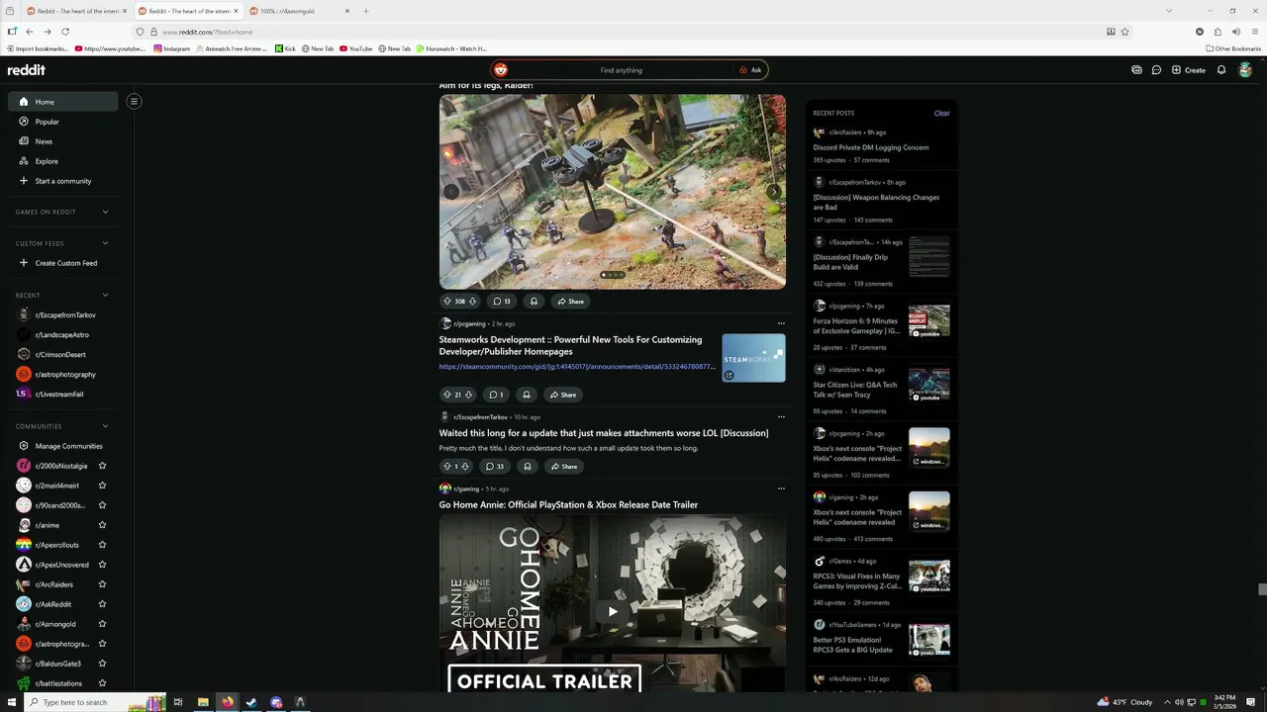Show previous image in post carousel
1267x712 pixels.
click(451, 192)
